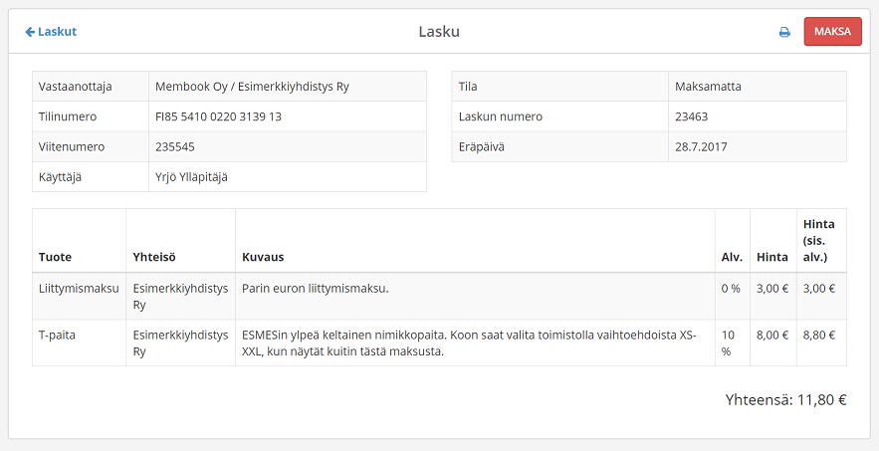879x451 pixels.
Task: Click the Lasku page title
Action: (439, 32)
